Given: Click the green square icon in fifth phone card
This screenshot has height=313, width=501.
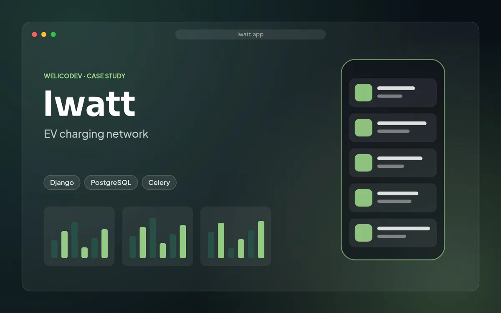Looking at the screenshot, I should (364, 233).
